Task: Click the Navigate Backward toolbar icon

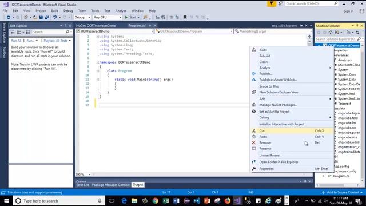Action: coord(9,17)
